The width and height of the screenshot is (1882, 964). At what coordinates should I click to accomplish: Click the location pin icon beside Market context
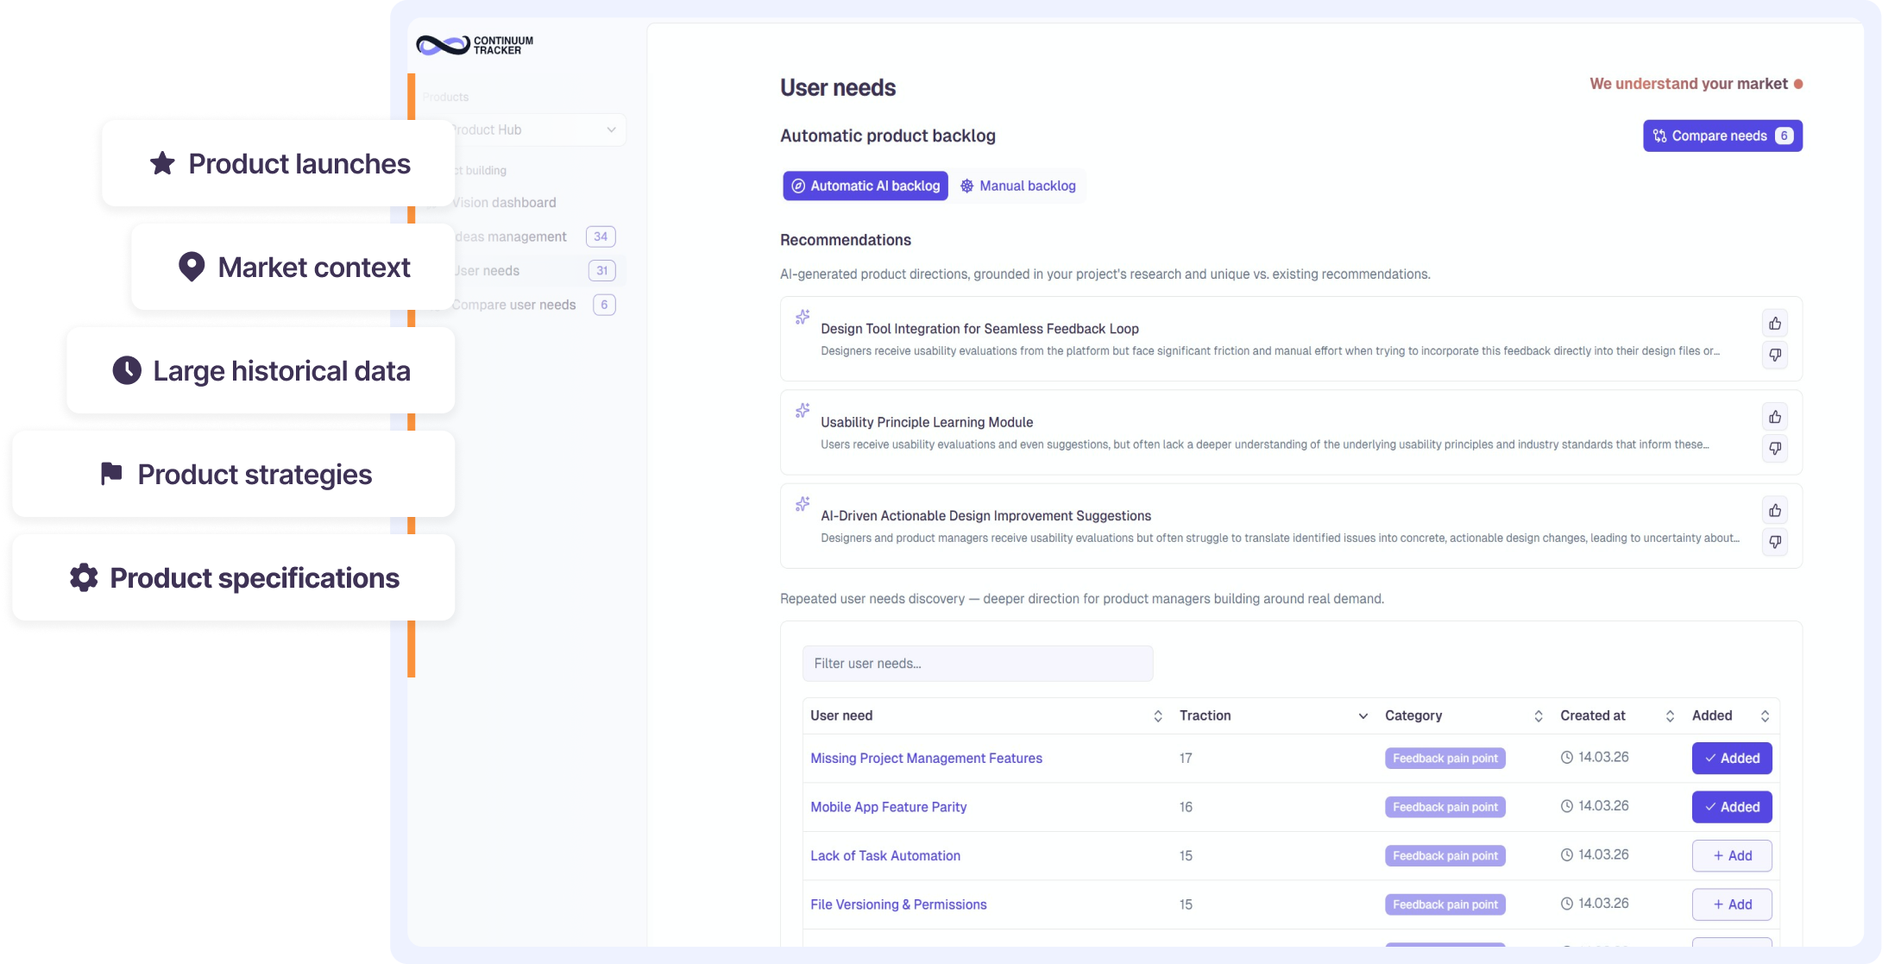192,267
